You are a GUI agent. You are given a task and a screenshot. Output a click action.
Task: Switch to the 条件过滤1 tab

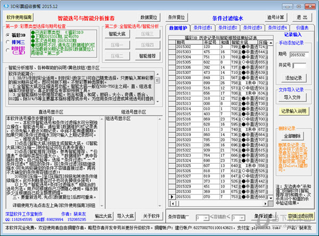pyautogui.click(x=203, y=28)
